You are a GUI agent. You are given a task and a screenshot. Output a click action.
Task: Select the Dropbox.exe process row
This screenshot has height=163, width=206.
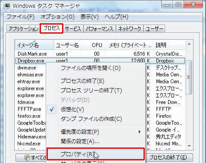(x=100, y=61)
